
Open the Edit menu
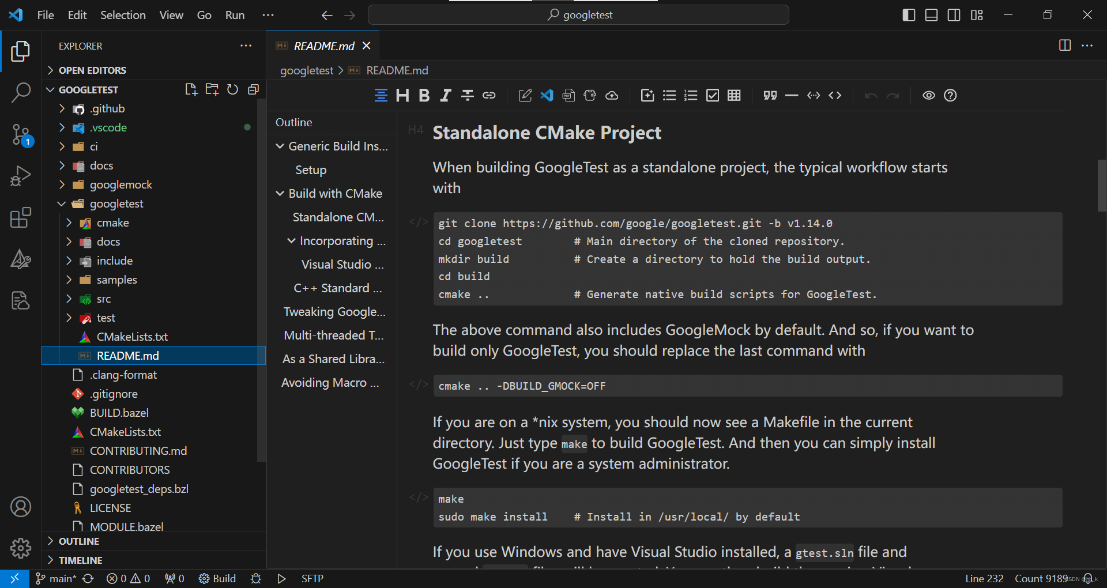(x=77, y=15)
